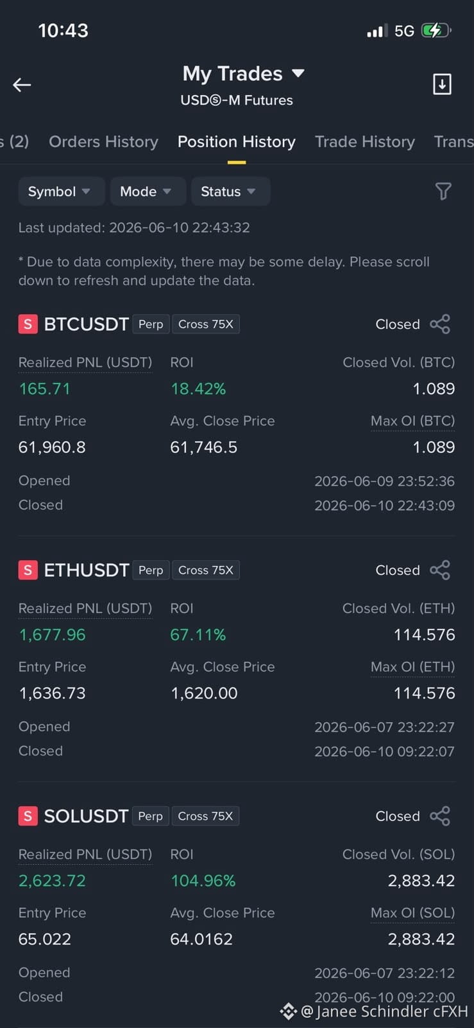
Task: Share the SOLUSDT closed position
Action: point(440,816)
